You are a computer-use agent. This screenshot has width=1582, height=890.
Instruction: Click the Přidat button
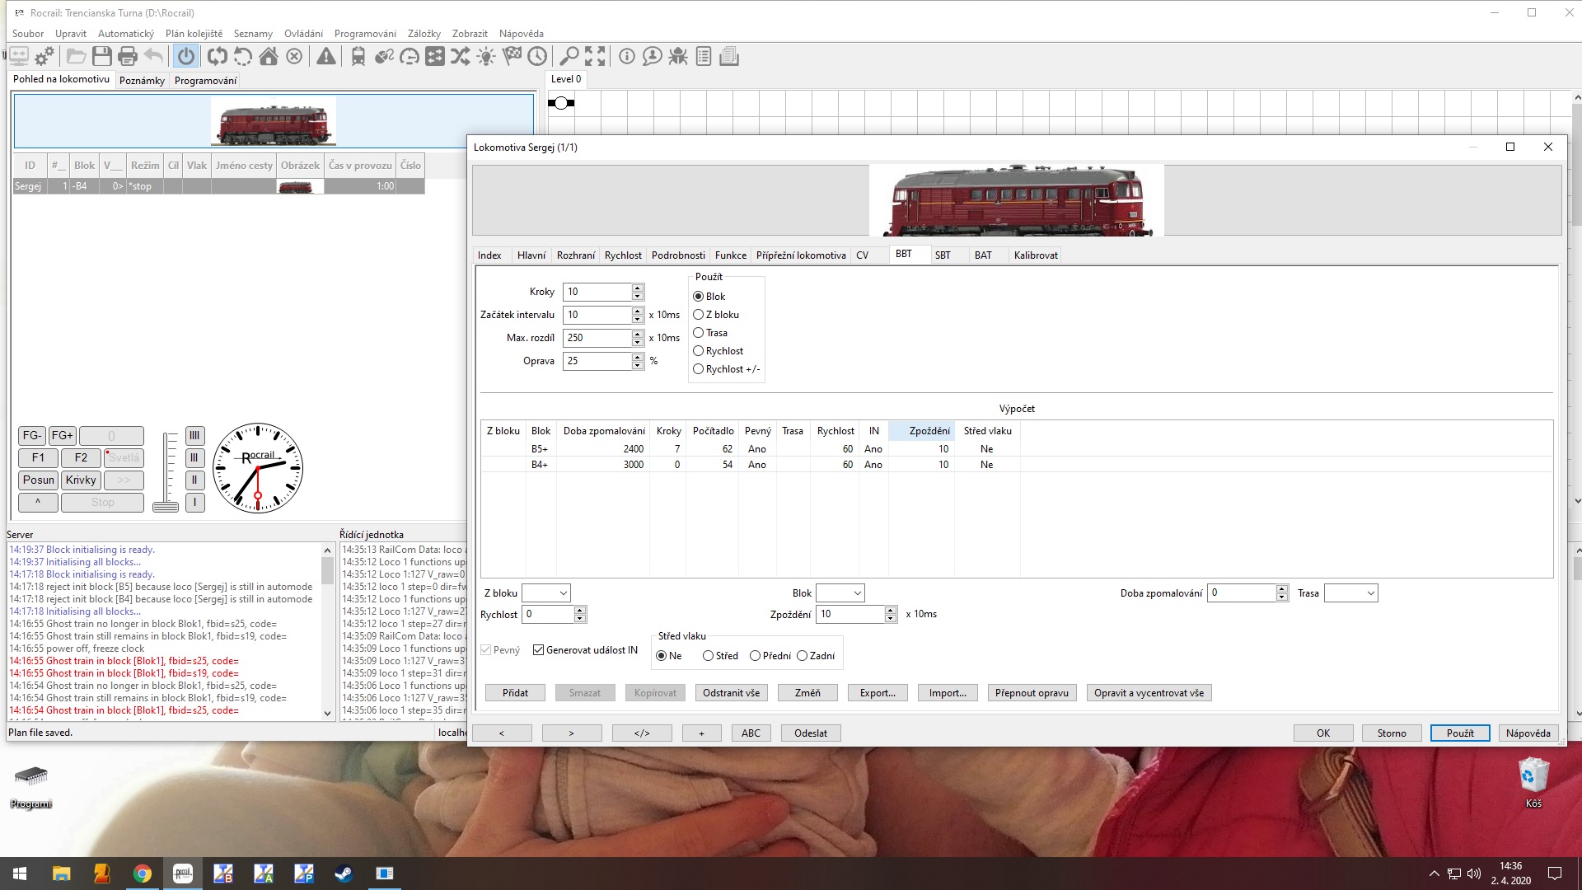[515, 693]
